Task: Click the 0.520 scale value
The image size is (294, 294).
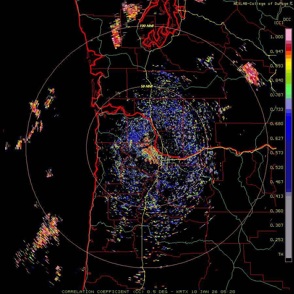Action: click(277, 168)
